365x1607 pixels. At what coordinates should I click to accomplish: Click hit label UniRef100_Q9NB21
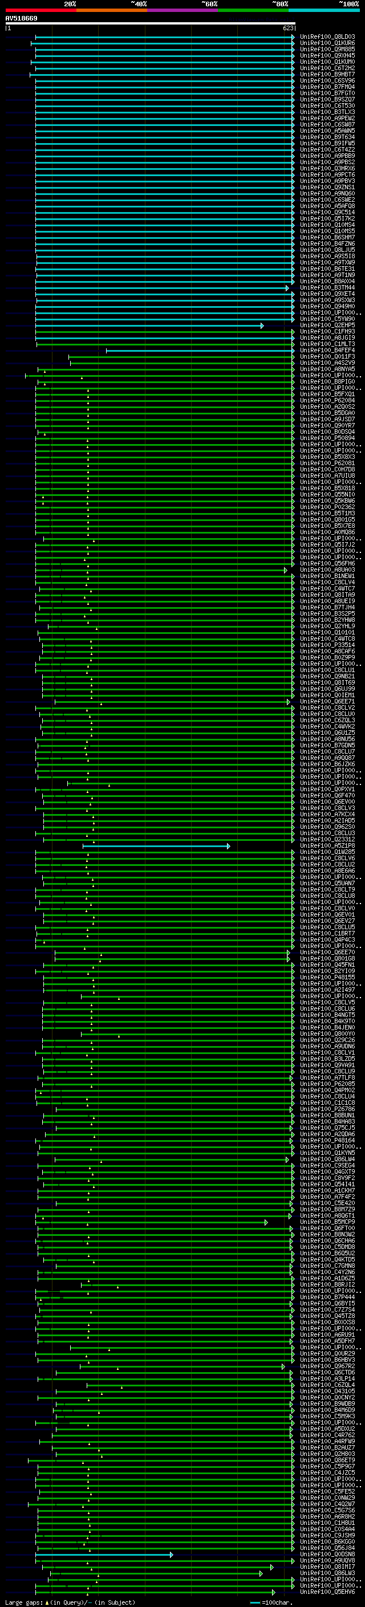pyautogui.click(x=327, y=676)
